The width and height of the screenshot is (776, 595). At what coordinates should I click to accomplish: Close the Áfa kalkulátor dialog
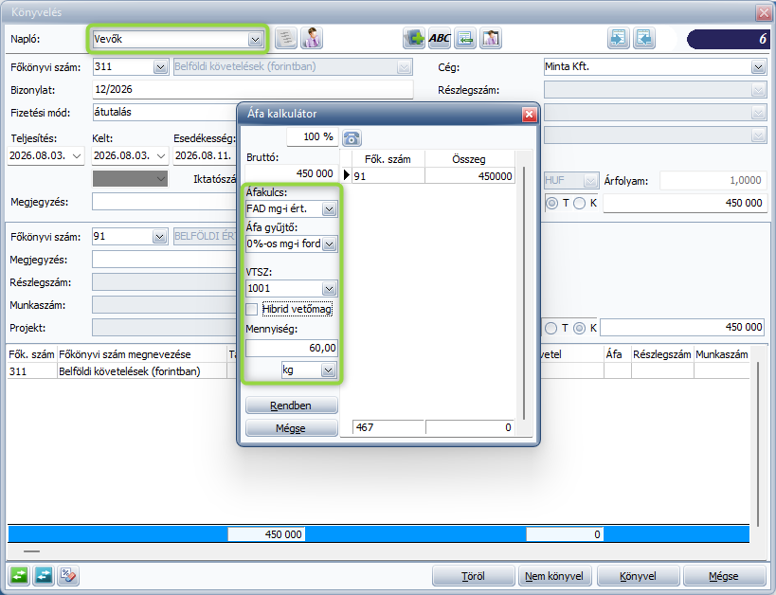click(529, 115)
